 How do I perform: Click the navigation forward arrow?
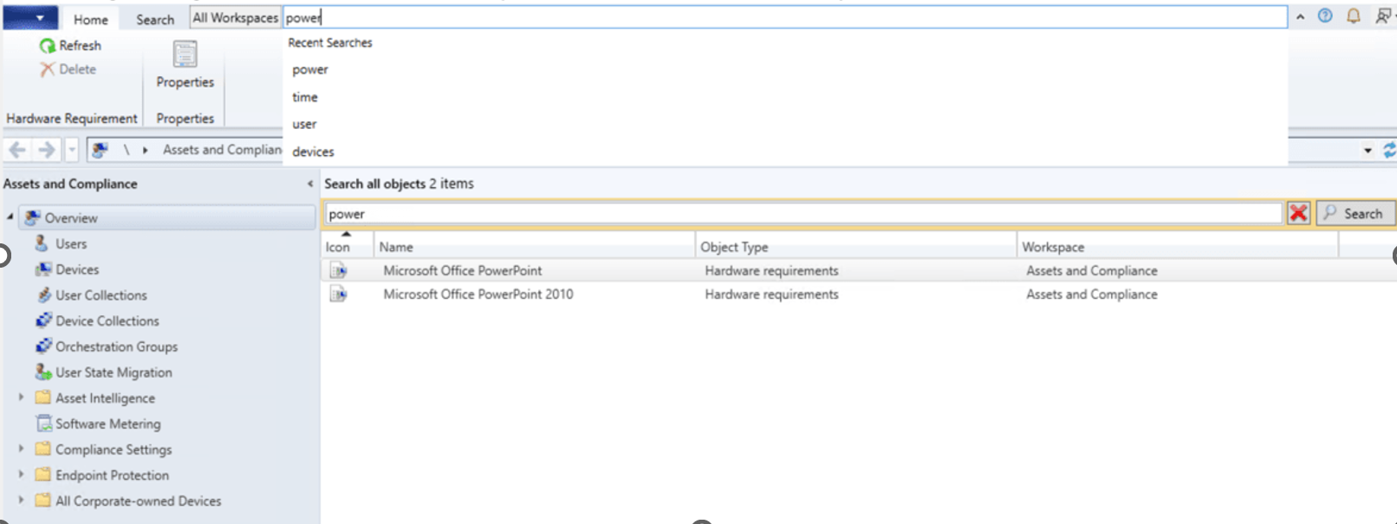coord(47,150)
